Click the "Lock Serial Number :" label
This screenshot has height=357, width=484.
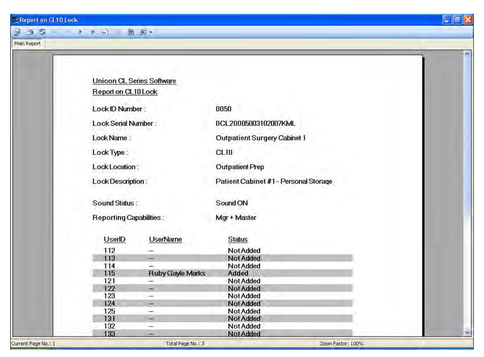tap(124, 124)
